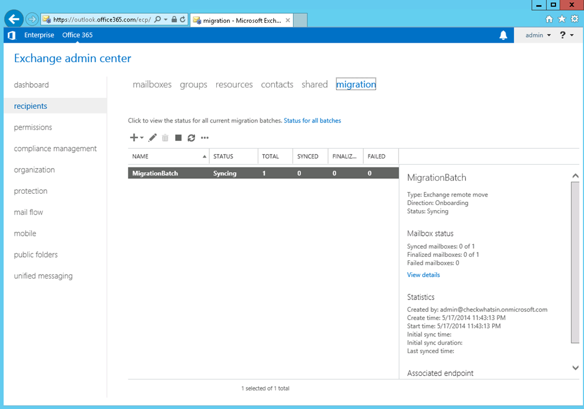Open the more options ellipsis menu
584x409 pixels.
[x=205, y=138]
